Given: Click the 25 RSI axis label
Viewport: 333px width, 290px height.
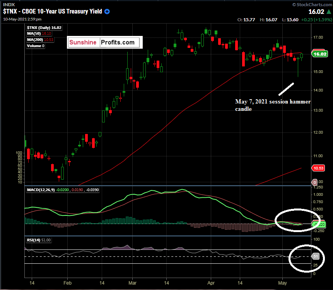Looking at the screenshot, I should tap(316, 265).
